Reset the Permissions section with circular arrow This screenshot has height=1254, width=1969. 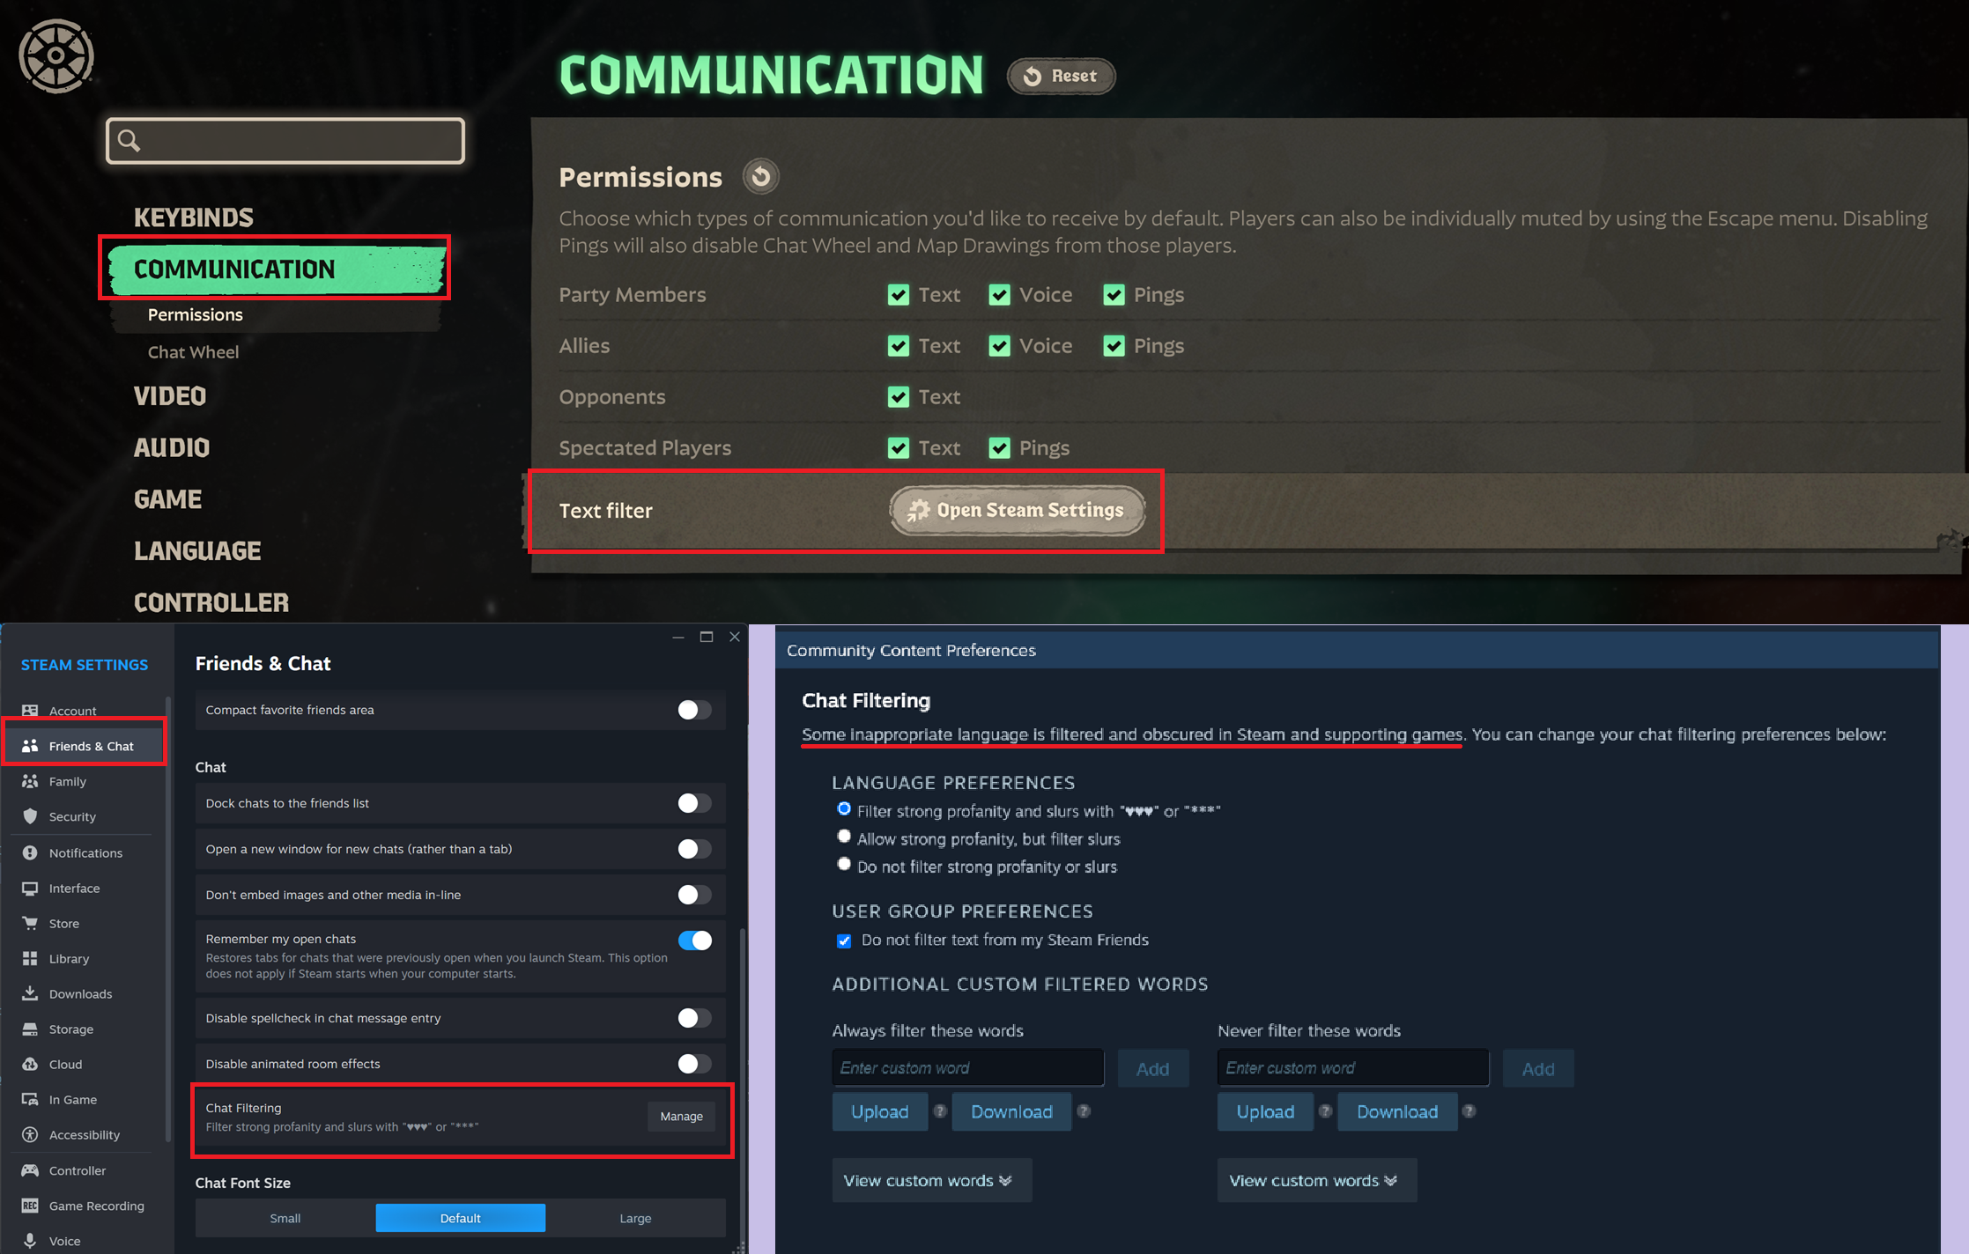(760, 176)
